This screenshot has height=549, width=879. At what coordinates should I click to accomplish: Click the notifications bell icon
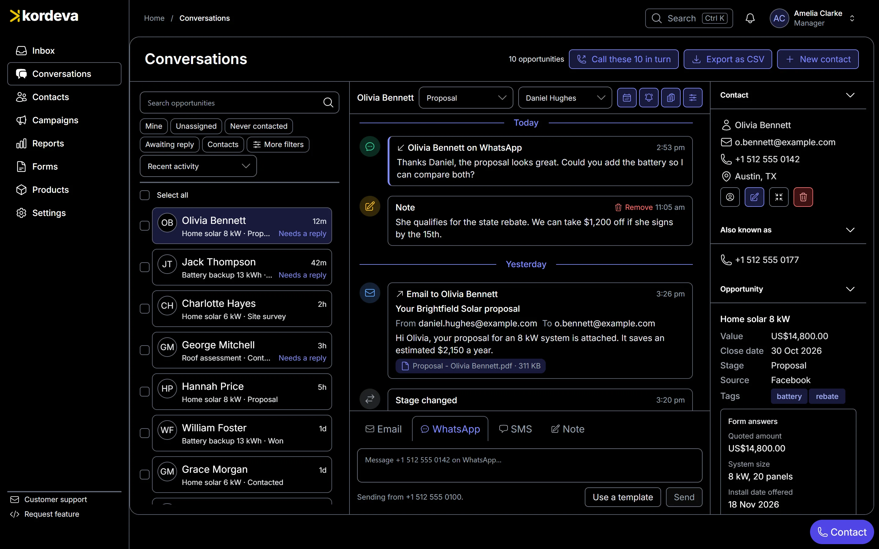pyautogui.click(x=750, y=18)
